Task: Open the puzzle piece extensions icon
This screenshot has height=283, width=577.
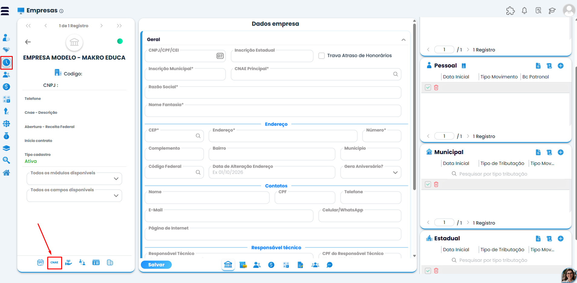Action: [x=510, y=11]
